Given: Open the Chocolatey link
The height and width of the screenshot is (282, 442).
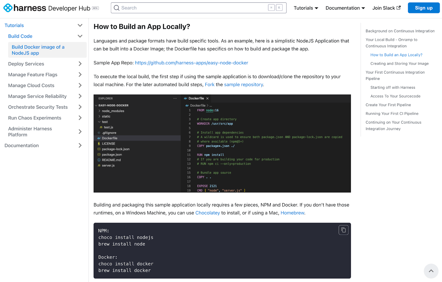Looking at the screenshot, I should [x=207, y=213].
